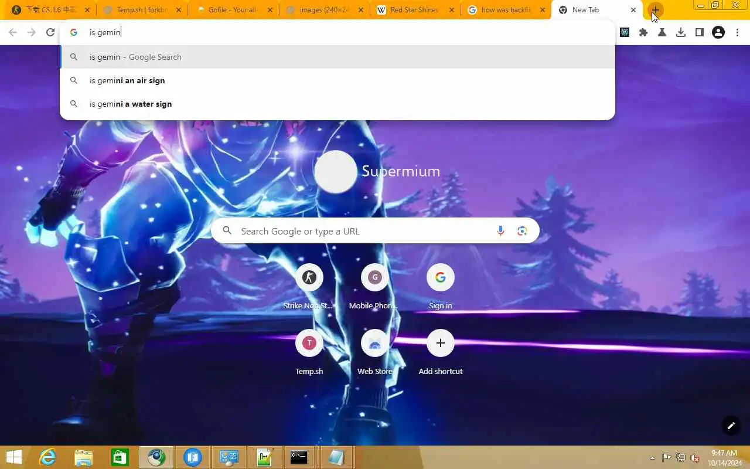Screen dimensions: 750x469
Task: Click the Forward navigation arrow
Action: point(32,32)
